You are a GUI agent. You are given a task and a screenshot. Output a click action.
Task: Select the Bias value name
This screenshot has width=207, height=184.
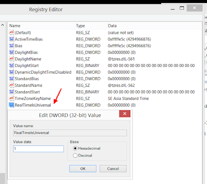click(x=19, y=46)
